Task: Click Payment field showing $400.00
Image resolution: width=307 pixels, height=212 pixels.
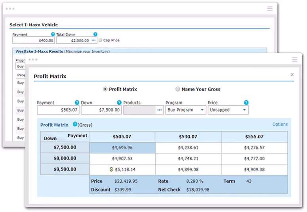Action: (34, 40)
